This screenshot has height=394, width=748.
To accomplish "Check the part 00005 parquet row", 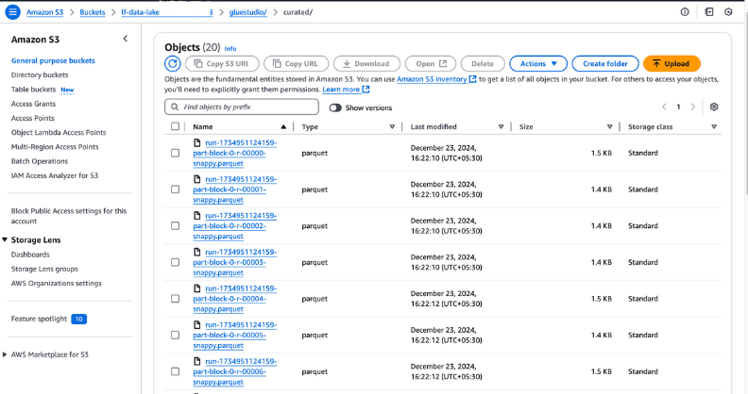I will pyautogui.click(x=175, y=335).
